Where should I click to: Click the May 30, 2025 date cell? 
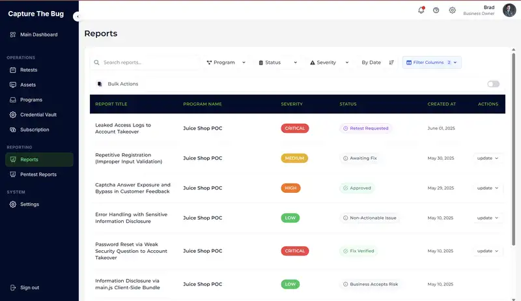pyautogui.click(x=441, y=158)
